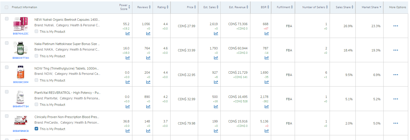The width and height of the screenshot is (410, 140).
Task: Open BSR chart for PreCardix product
Action: tap(266, 131)
